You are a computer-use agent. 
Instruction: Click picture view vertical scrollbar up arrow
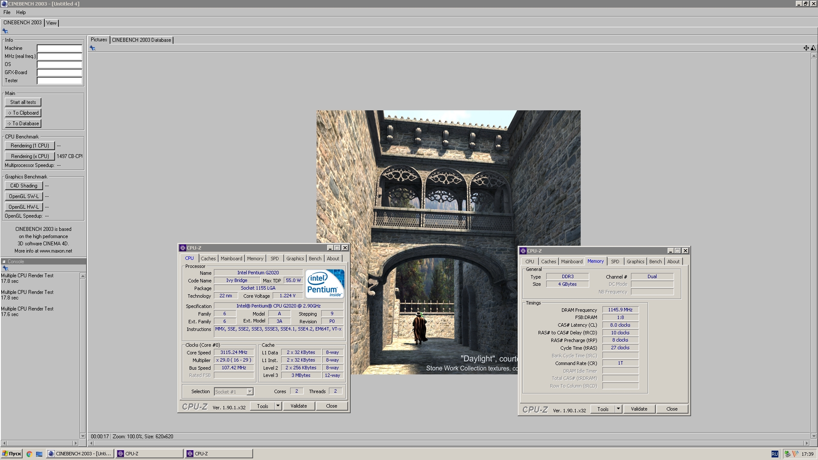[814, 56]
